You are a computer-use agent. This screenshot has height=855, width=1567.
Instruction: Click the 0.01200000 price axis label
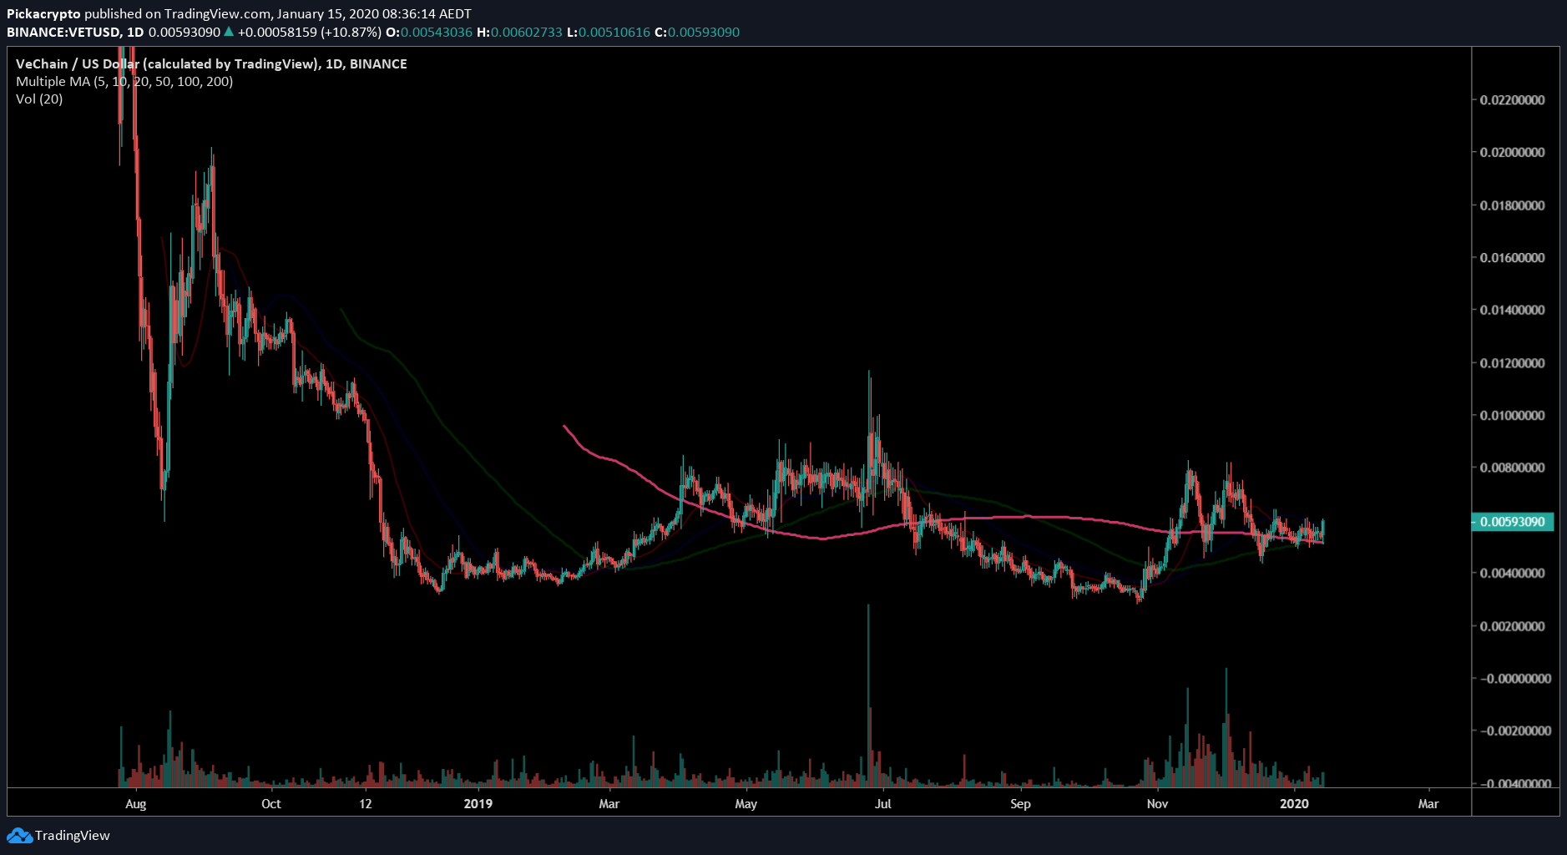(1512, 363)
